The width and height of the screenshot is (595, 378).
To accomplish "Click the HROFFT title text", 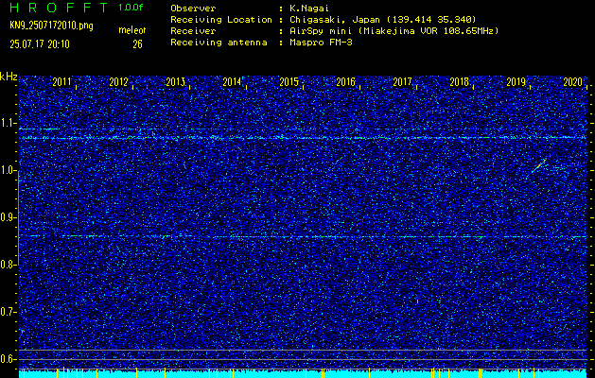I will pos(59,8).
